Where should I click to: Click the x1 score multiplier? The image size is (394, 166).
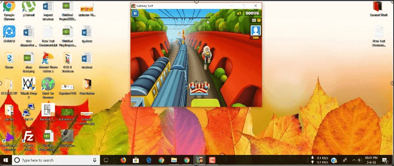click(239, 13)
